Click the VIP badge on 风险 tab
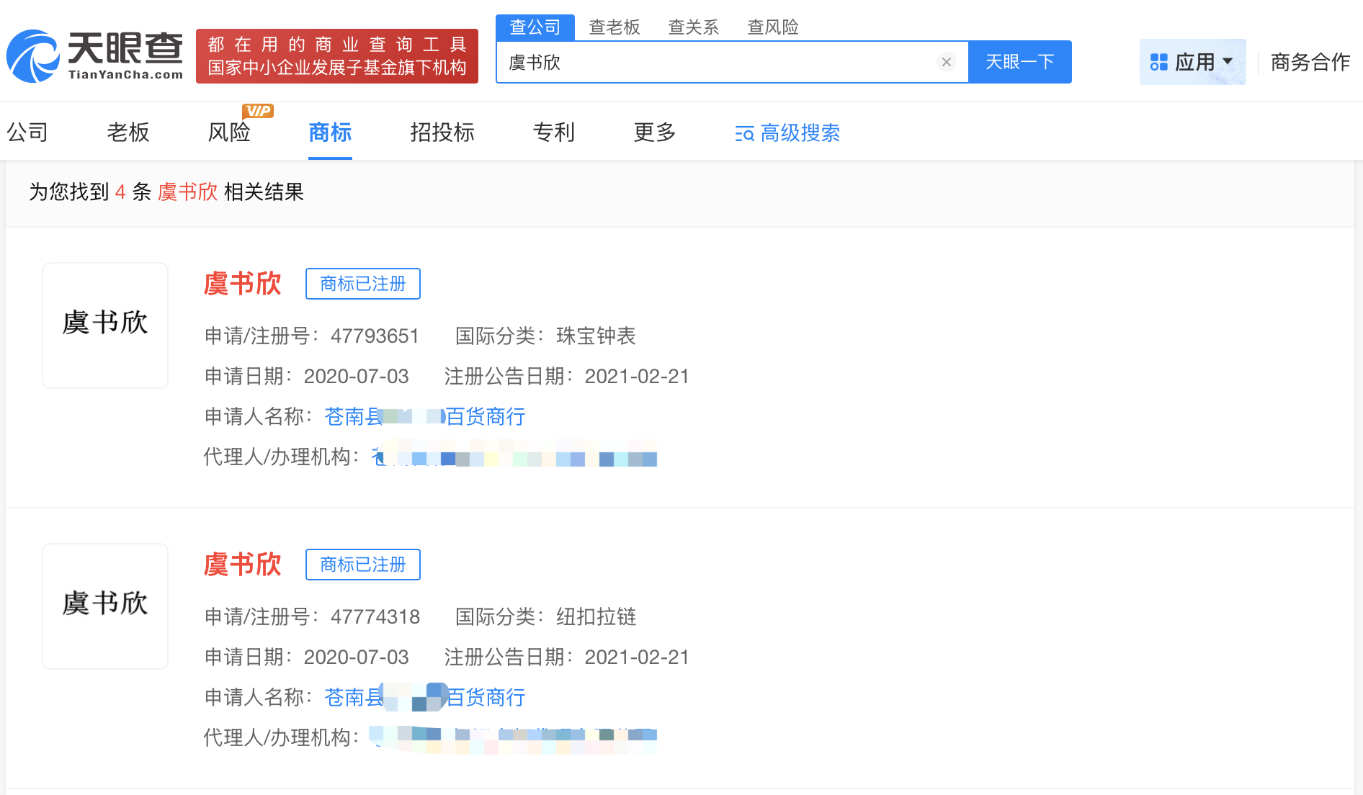The image size is (1363, 795). tap(258, 110)
